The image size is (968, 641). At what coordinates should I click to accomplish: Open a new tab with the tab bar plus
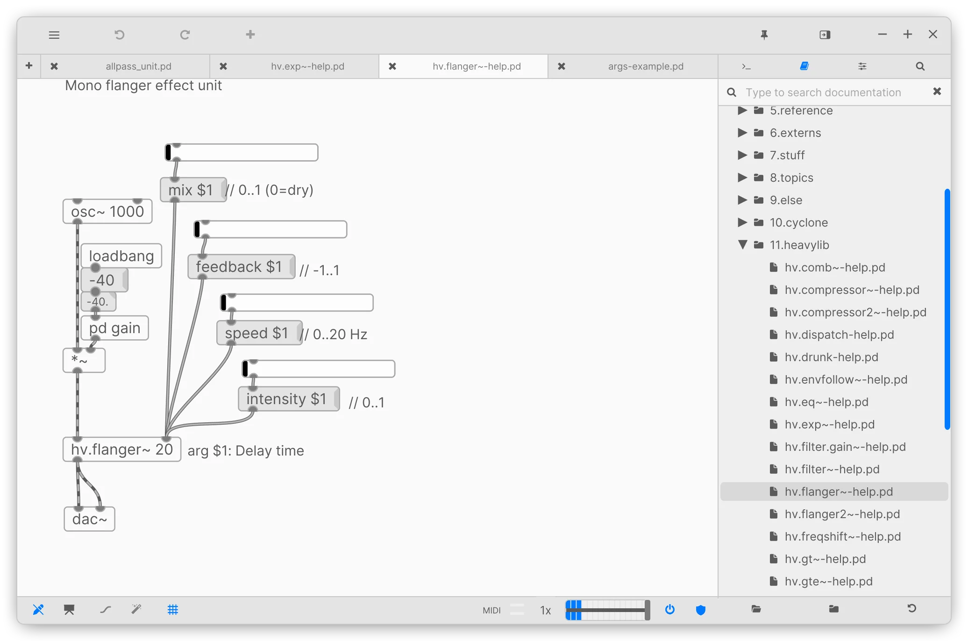[x=29, y=66]
